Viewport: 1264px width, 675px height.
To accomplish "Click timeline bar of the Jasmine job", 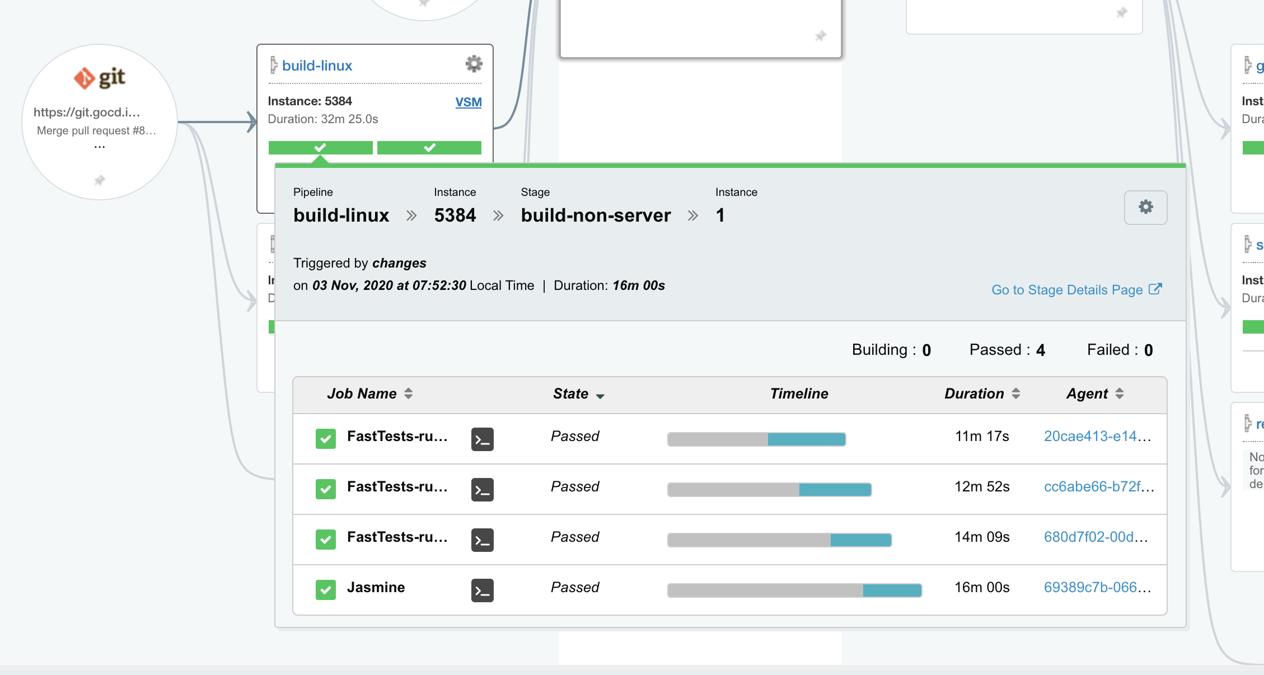I will coord(794,590).
